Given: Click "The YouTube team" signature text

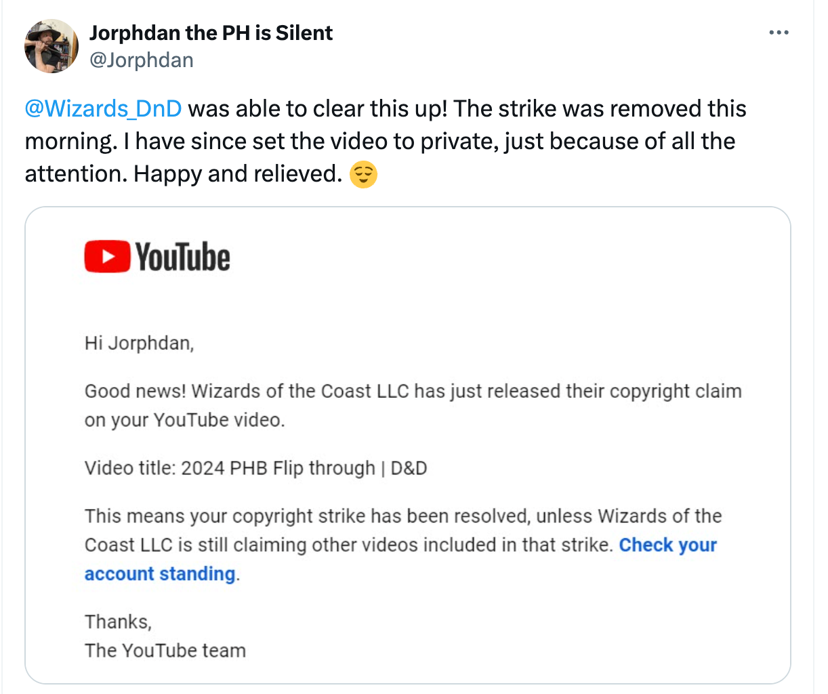Looking at the screenshot, I should pos(165,651).
